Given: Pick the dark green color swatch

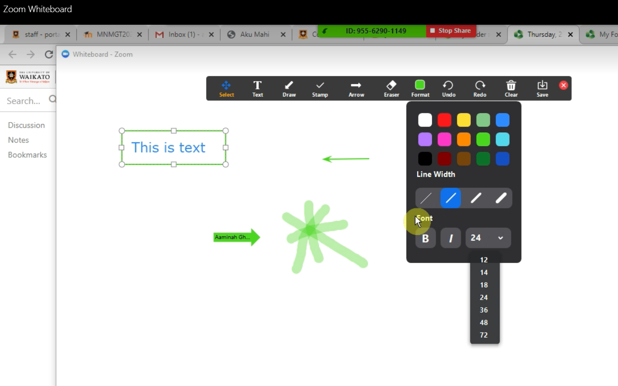Looking at the screenshot, I should point(483,159).
